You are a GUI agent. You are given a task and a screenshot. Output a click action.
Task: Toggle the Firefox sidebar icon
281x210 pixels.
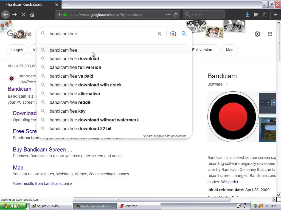click(265, 15)
